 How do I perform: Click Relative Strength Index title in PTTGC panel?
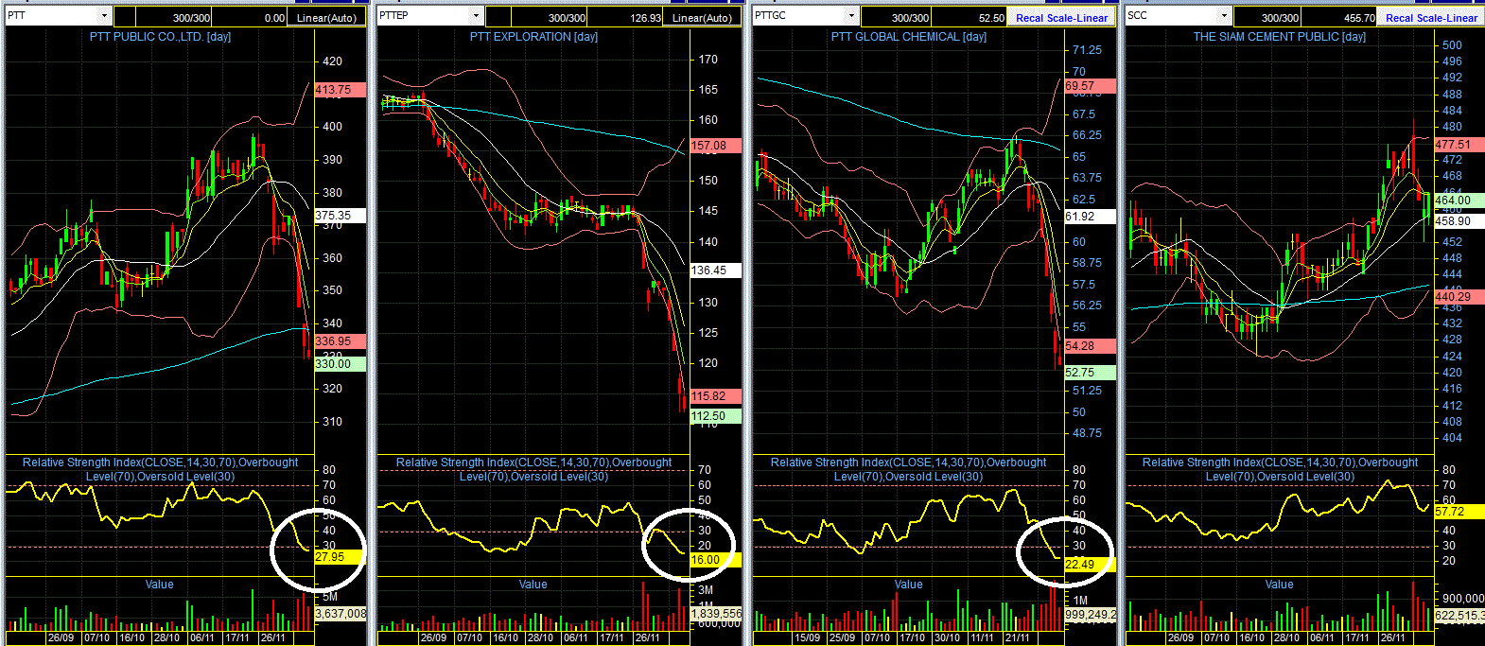pos(908,469)
